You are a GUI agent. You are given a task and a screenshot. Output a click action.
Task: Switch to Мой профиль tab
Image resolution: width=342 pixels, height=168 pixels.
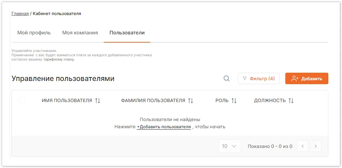[34, 33]
